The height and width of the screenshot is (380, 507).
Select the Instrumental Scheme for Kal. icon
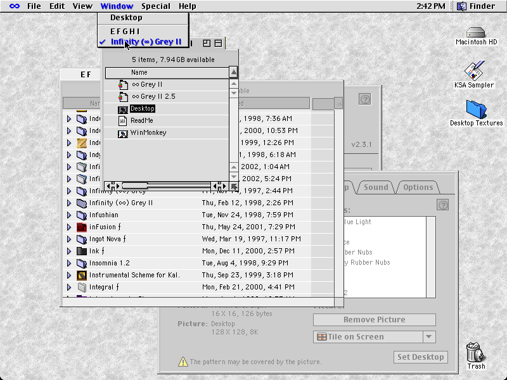[x=82, y=275]
